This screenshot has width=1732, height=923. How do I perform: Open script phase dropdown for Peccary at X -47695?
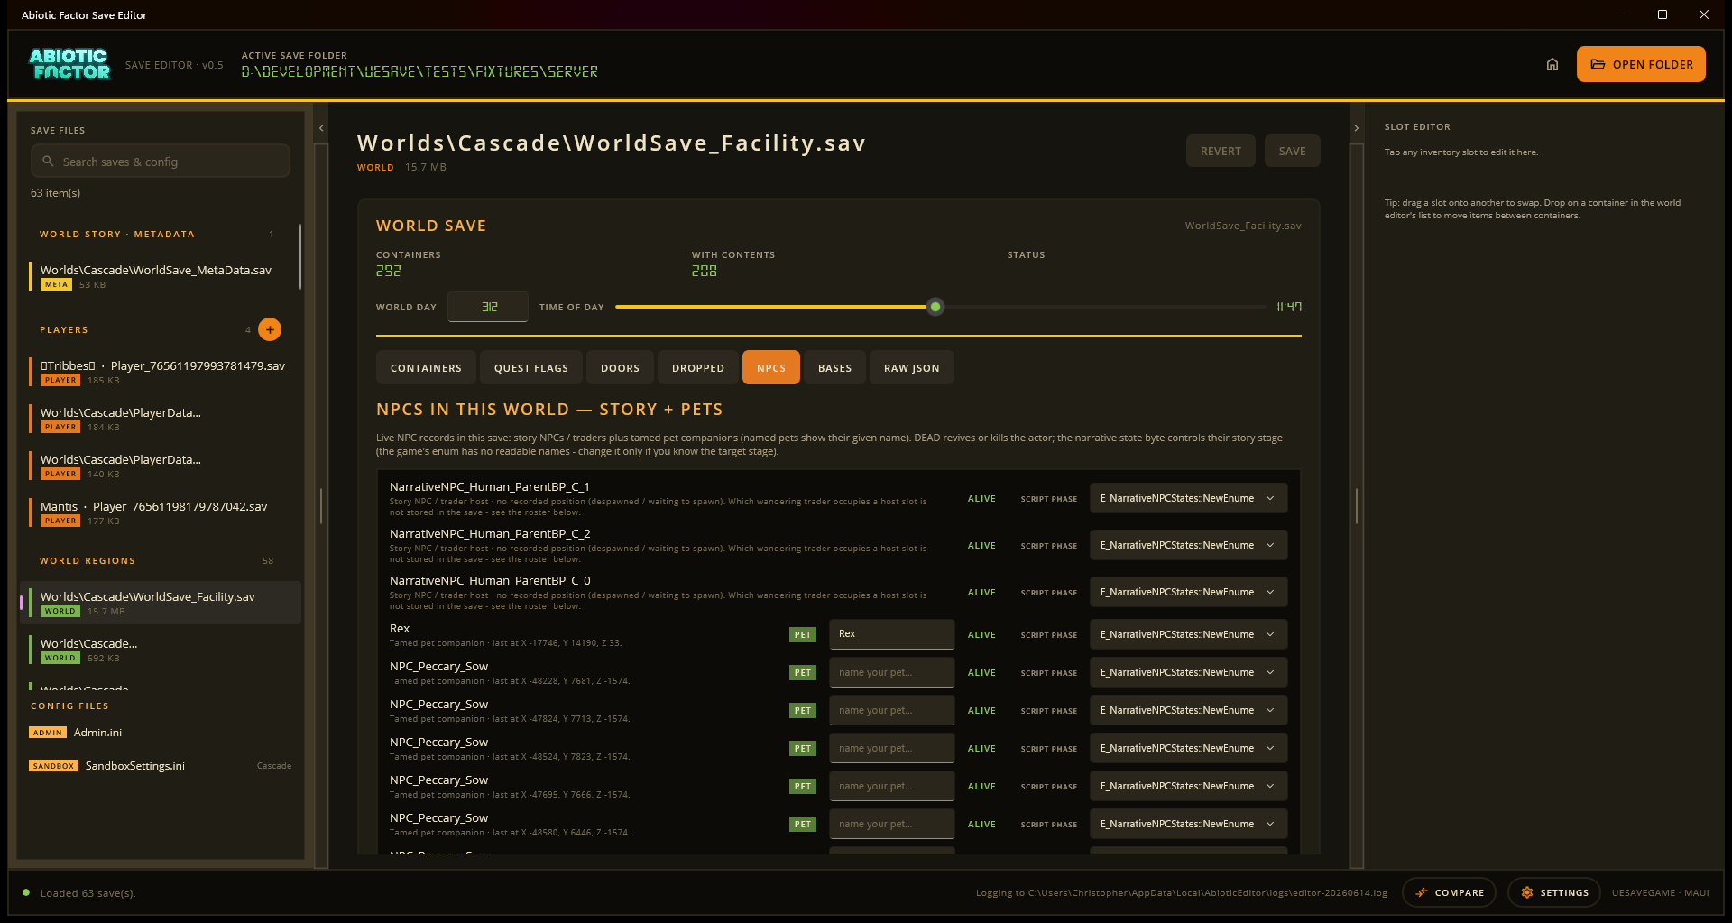(x=1188, y=786)
